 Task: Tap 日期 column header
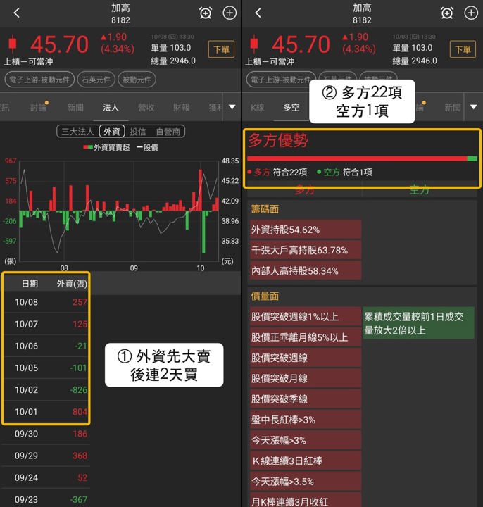[x=30, y=284]
